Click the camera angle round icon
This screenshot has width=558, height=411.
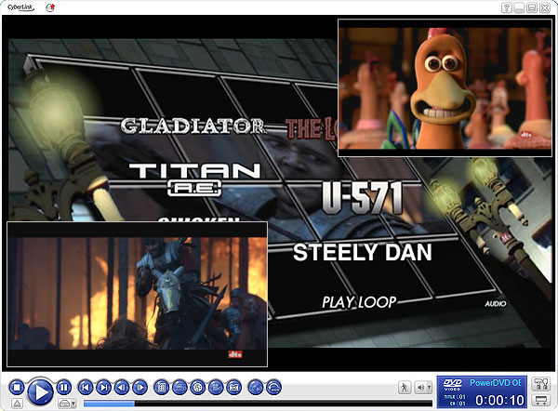click(x=216, y=387)
